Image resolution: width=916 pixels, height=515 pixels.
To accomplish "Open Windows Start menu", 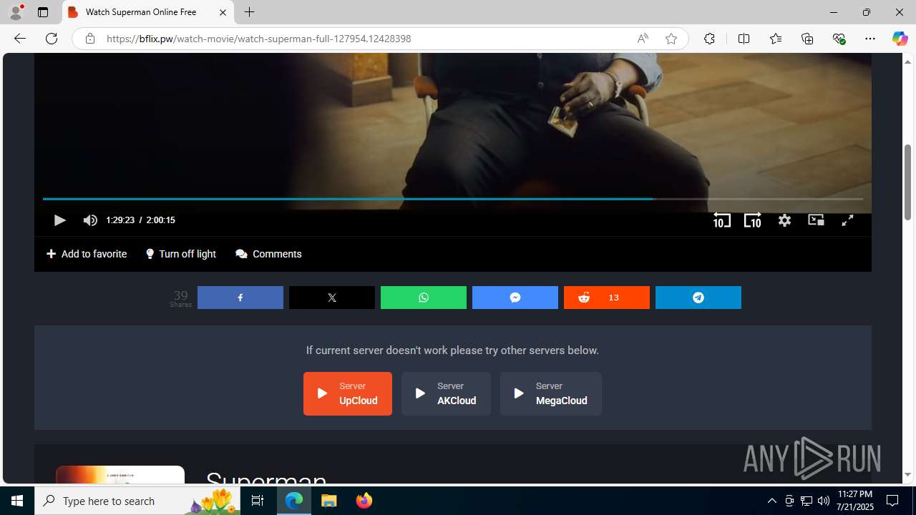I will coord(17,501).
